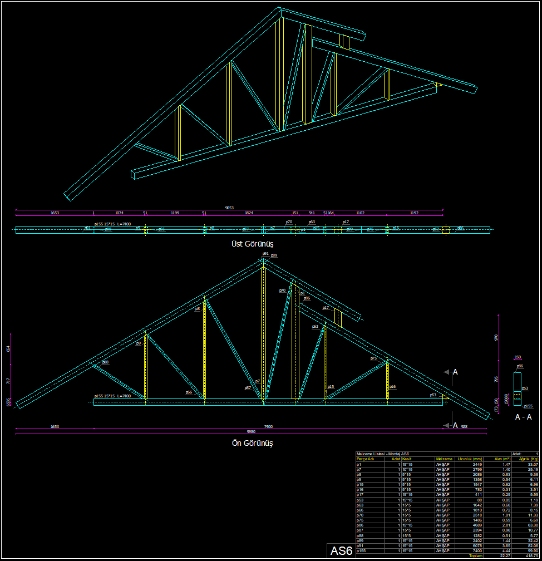This screenshot has width=542, height=561.
Task: Select the p75 part label in front view
Action: [x=373, y=359]
